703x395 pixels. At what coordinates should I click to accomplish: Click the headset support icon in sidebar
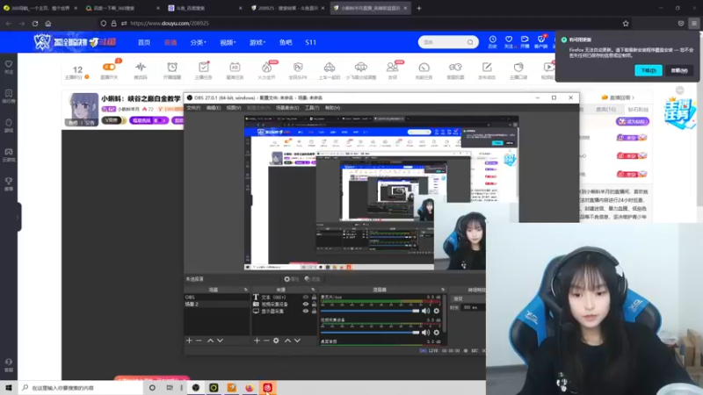(9, 362)
